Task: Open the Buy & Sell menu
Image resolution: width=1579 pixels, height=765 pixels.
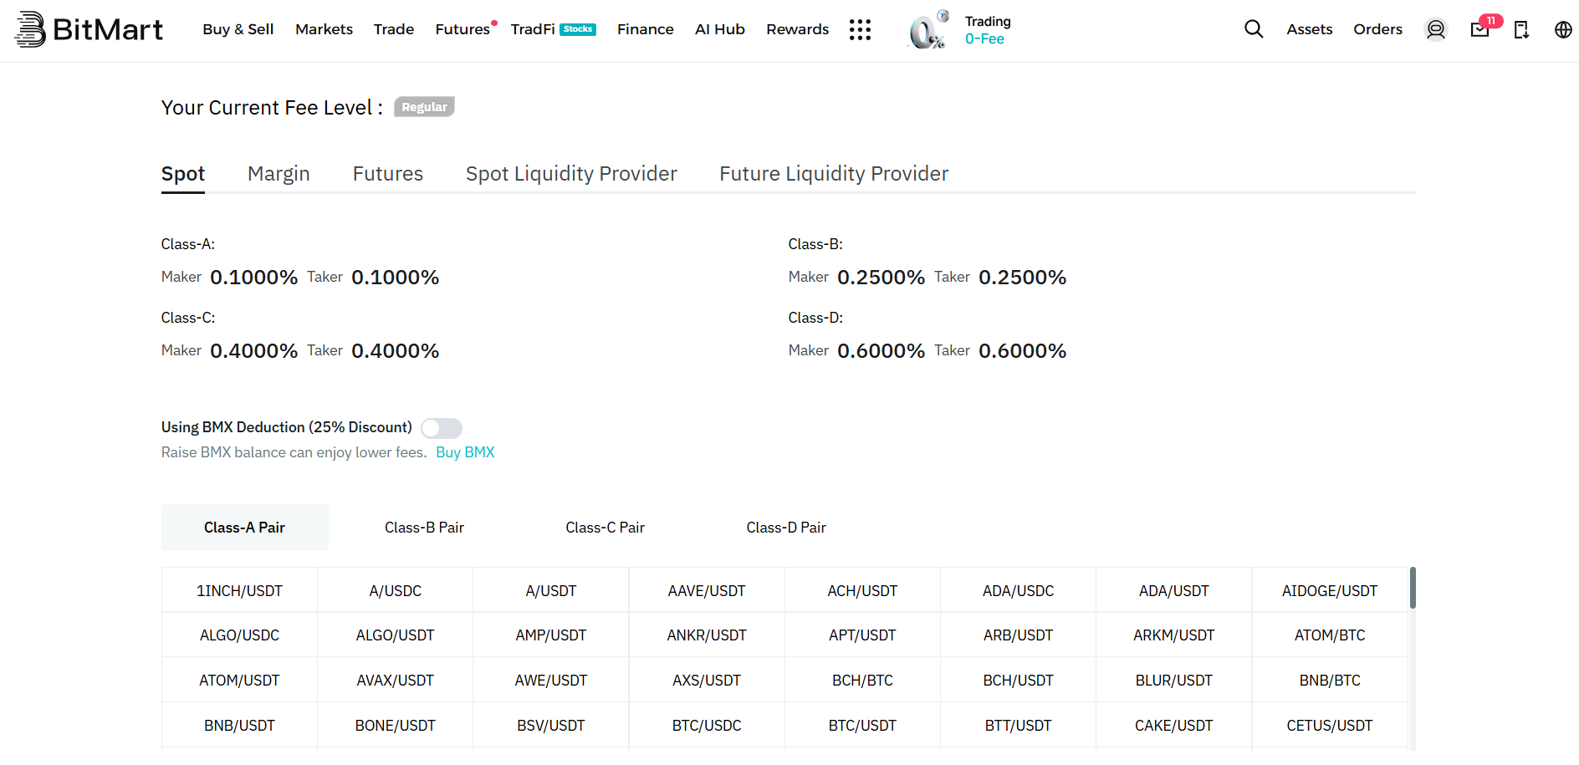Action: 238,29
